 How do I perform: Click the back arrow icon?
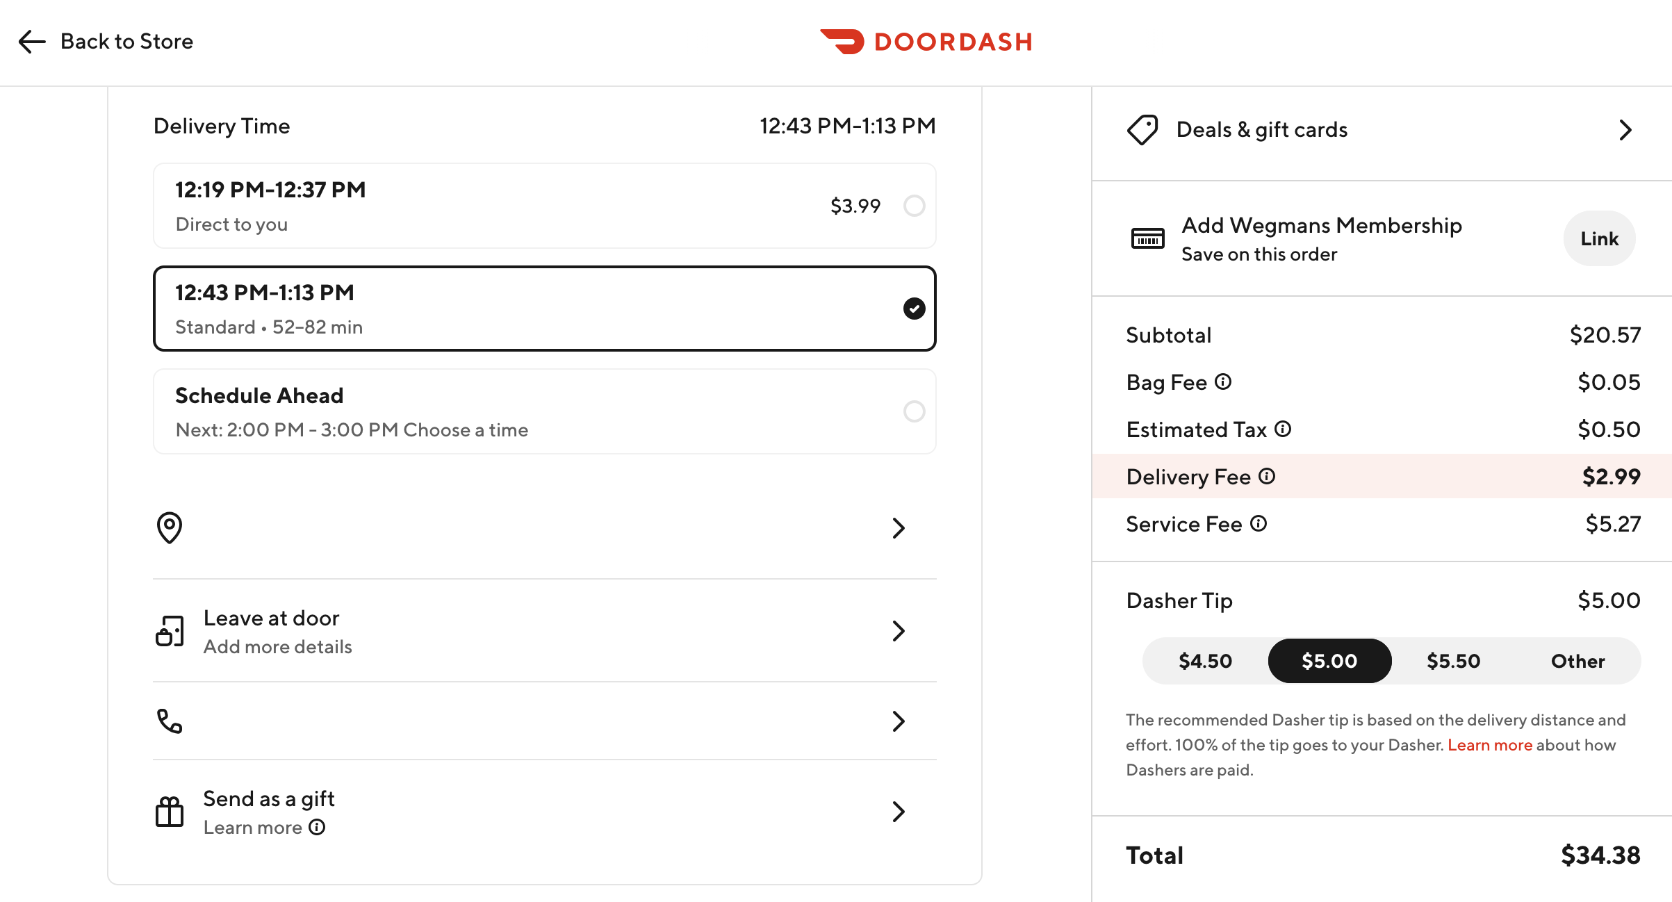click(31, 42)
